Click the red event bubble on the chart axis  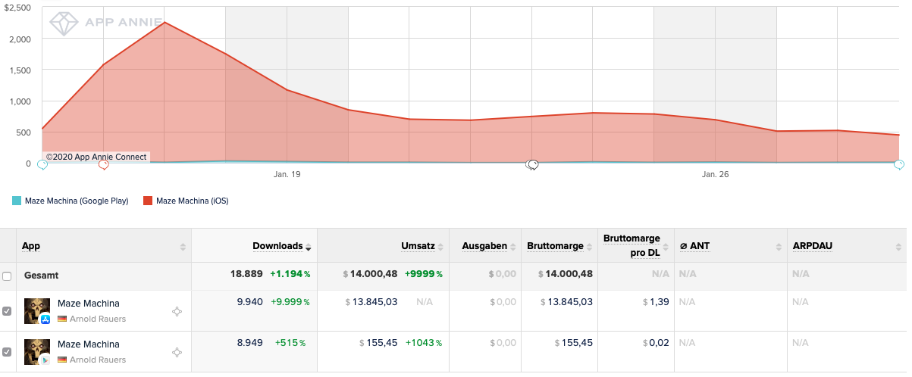(x=103, y=164)
